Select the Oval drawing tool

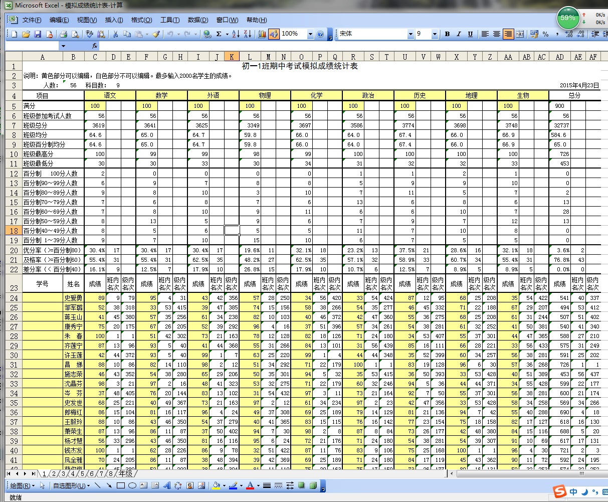(x=132, y=485)
